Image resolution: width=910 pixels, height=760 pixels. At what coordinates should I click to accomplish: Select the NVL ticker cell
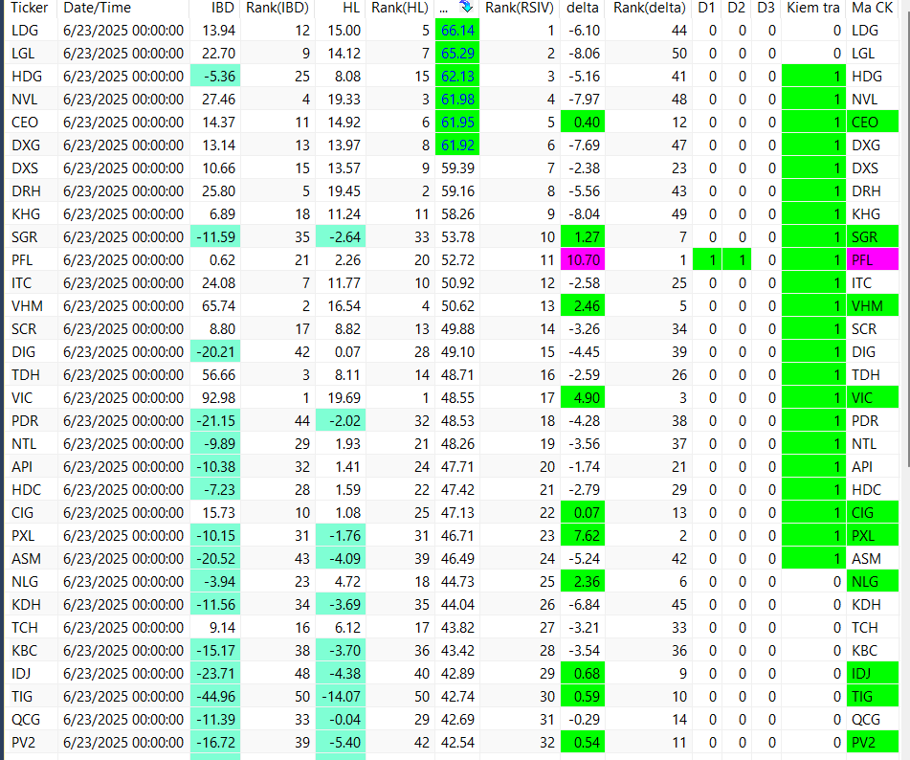tap(32, 100)
